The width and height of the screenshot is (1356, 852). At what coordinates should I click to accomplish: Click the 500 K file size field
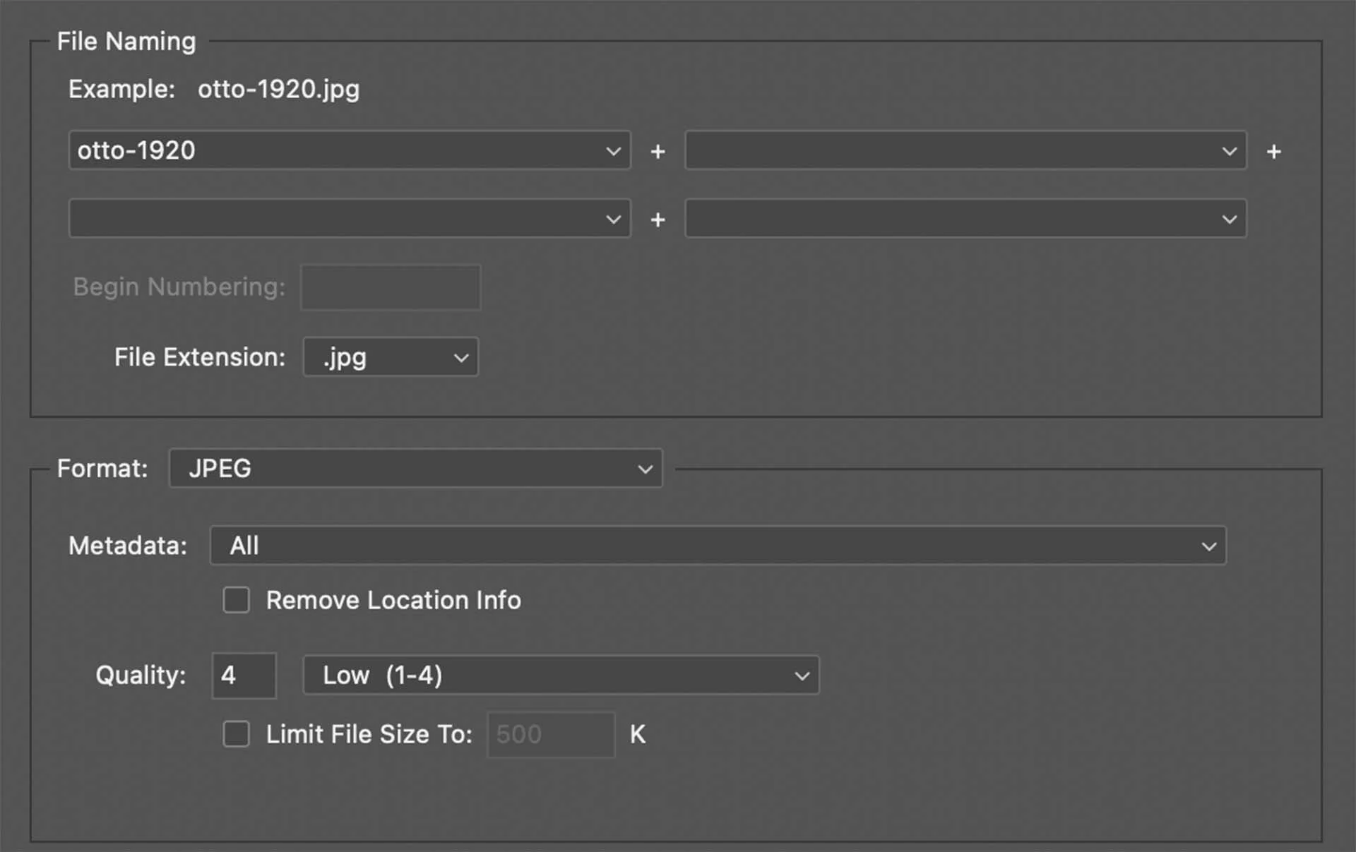[x=550, y=734]
